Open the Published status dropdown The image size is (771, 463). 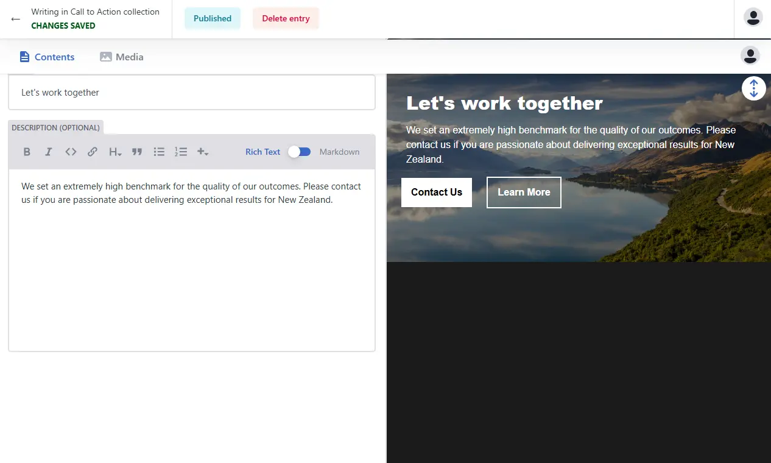pos(213,18)
